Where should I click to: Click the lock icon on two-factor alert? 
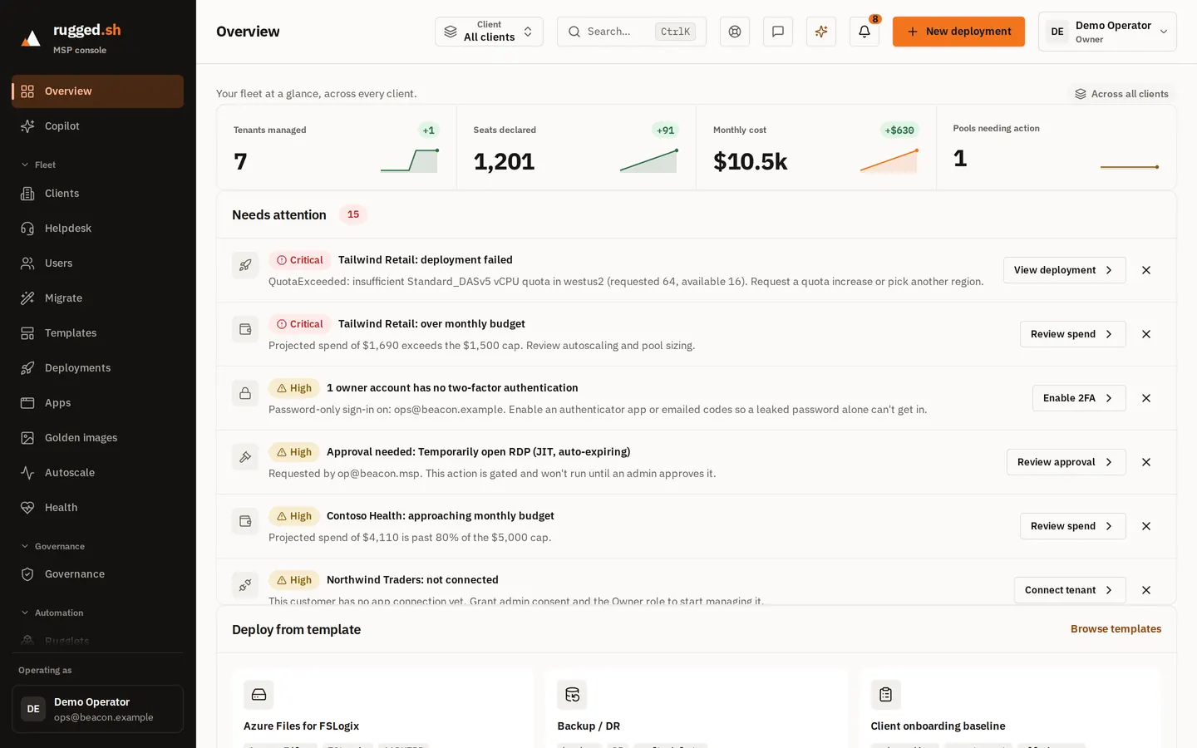[x=245, y=393]
